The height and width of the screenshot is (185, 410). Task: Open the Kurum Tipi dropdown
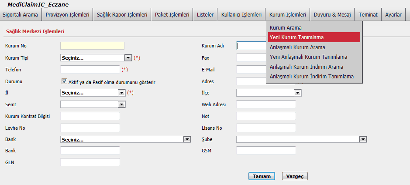coord(96,57)
